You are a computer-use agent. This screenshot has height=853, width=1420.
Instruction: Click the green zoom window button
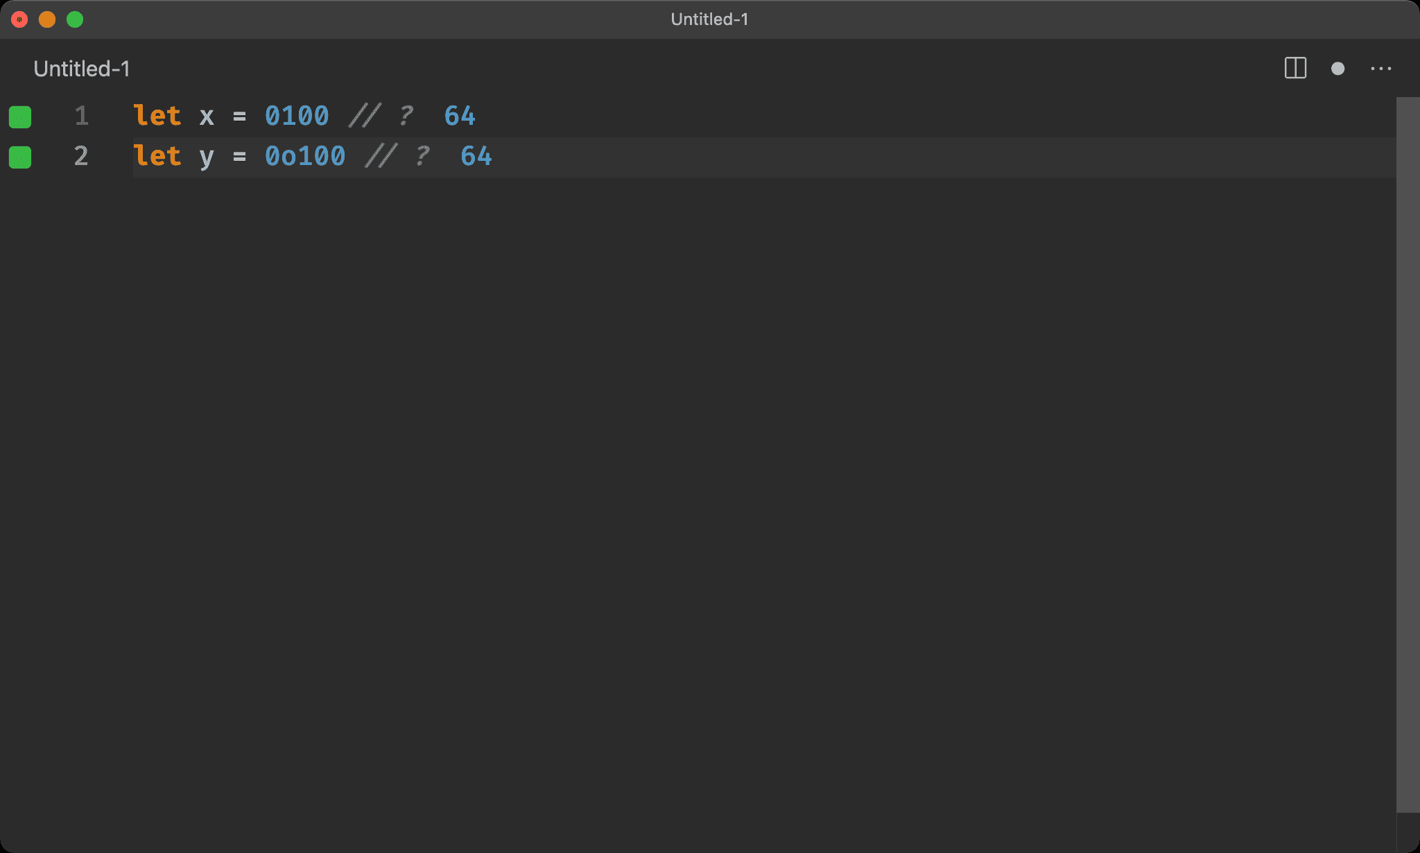click(75, 19)
